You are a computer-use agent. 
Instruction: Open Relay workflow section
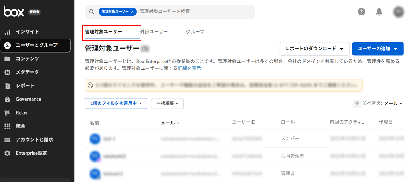22,113
